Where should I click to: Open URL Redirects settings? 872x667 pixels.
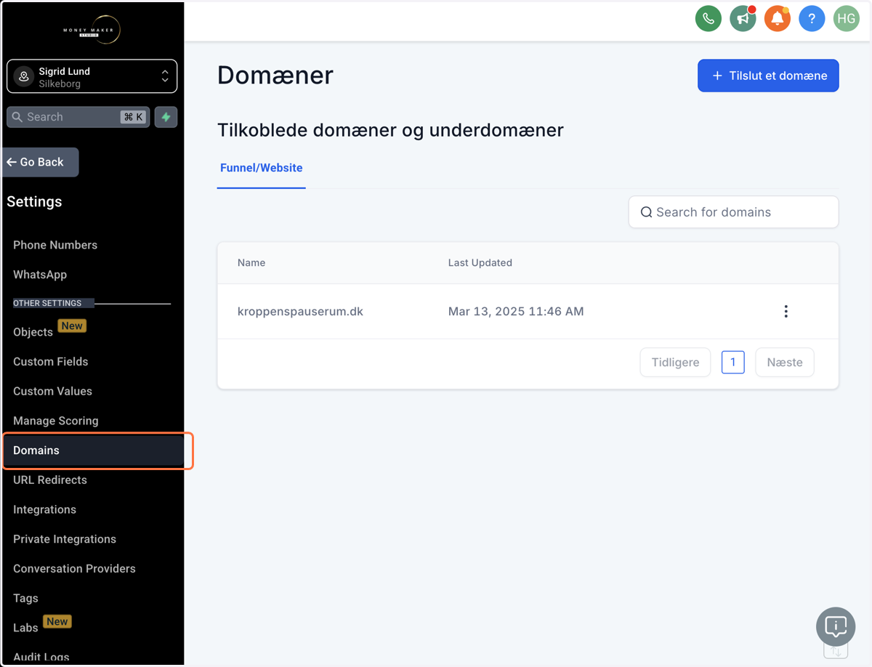click(x=50, y=480)
